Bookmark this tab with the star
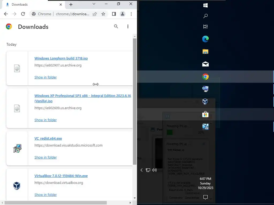Screen dimensions: 274x205 [103, 14]
